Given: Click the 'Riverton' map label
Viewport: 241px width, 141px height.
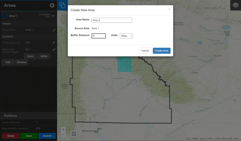Looking at the screenshot, I should tap(218, 56).
